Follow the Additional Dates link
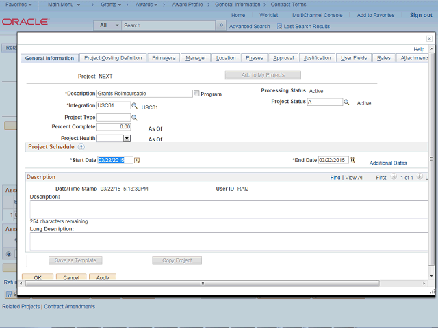The width and height of the screenshot is (438, 328). (388, 163)
